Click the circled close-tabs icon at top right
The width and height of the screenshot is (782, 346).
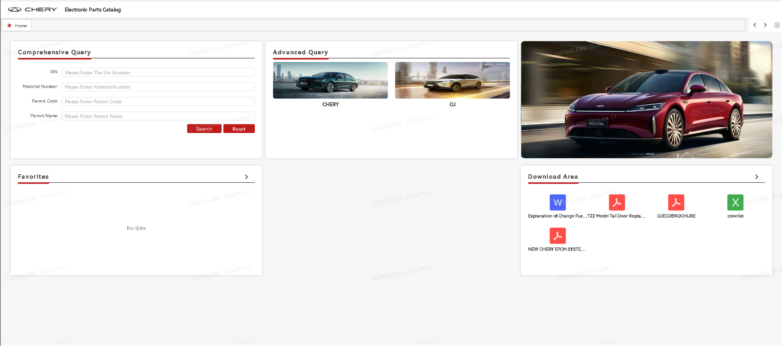tap(777, 25)
